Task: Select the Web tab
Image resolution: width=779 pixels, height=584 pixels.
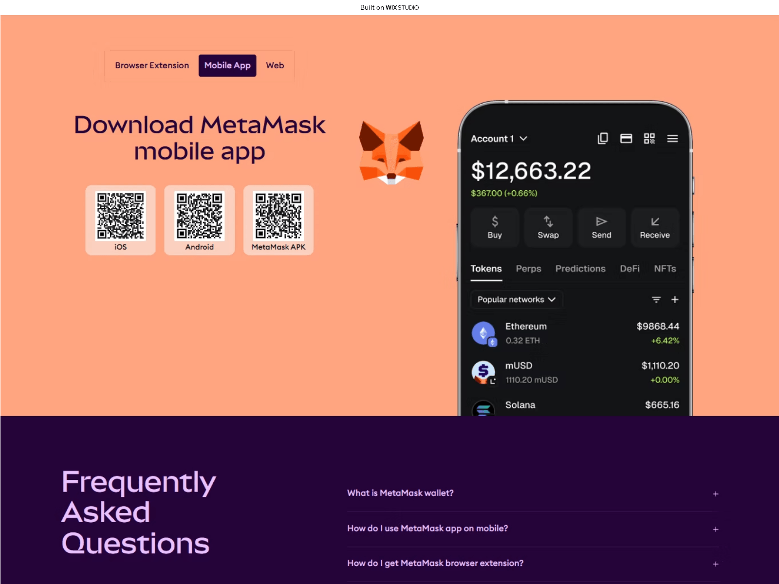Action: (x=275, y=66)
